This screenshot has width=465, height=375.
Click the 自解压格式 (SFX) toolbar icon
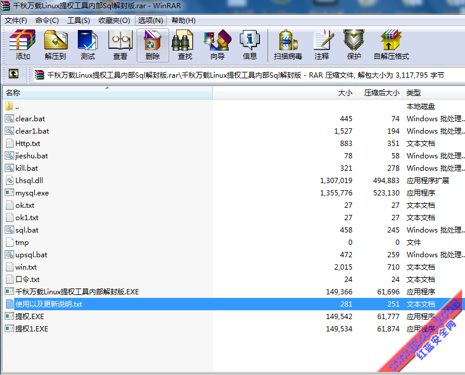pyautogui.click(x=391, y=45)
